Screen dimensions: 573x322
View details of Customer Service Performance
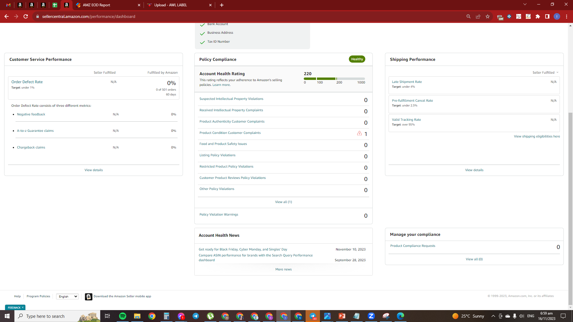tap(94, 170)
